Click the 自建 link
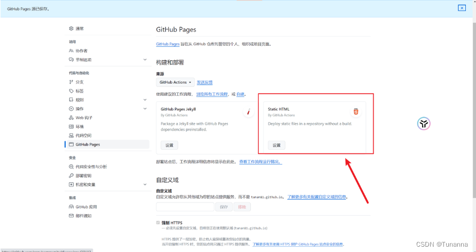Image resolution: width=476 pixels, height=252 pixels. point(241,94)
